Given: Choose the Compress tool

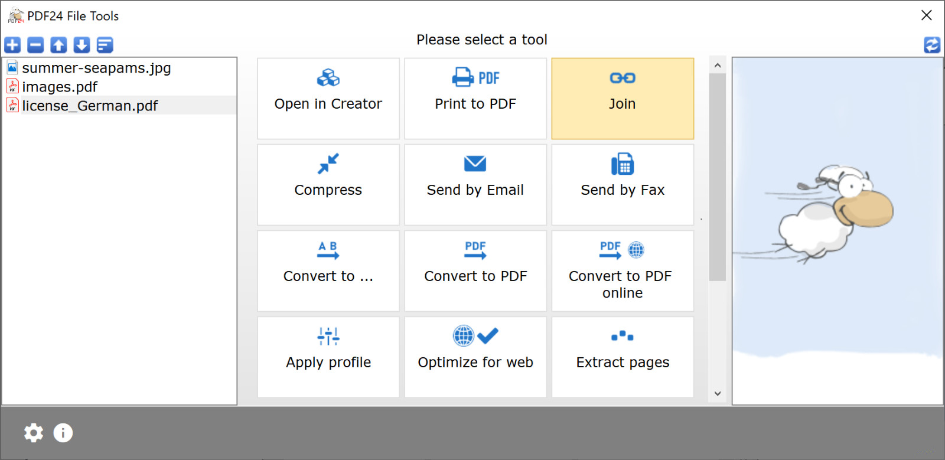Looking at the screenshot, I should [x=328, y=185].
